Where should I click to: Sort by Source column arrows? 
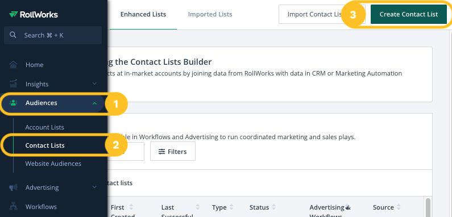[399, 207]
